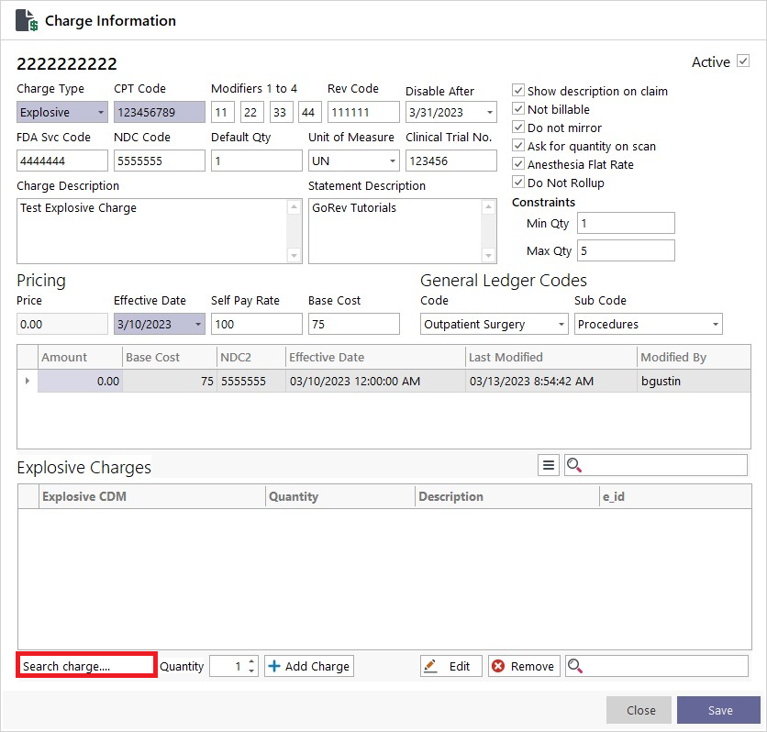This screenshot has width=767, height=732.
Task: Open the Charge Type dropdown
Action: pos(101,113)
